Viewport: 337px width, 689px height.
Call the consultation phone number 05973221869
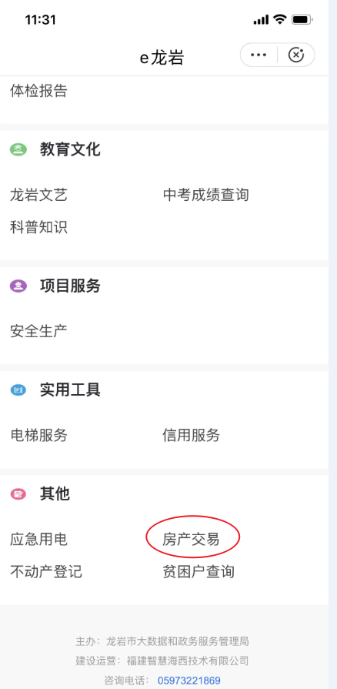coord(189,681)
